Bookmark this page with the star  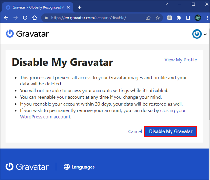tap(157, 18)
